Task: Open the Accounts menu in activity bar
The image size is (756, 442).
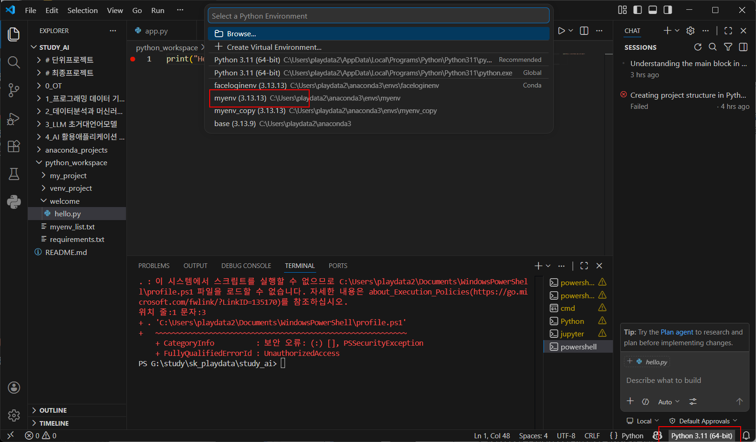Action: point(14,388)
